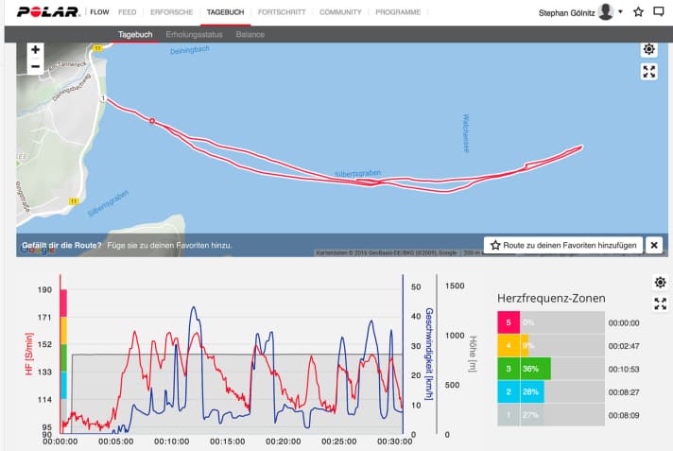Open map settings gear
Screen dimensions: 673x451
[x=648, y=50]
